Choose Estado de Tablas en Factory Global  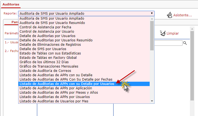[84, 58]
